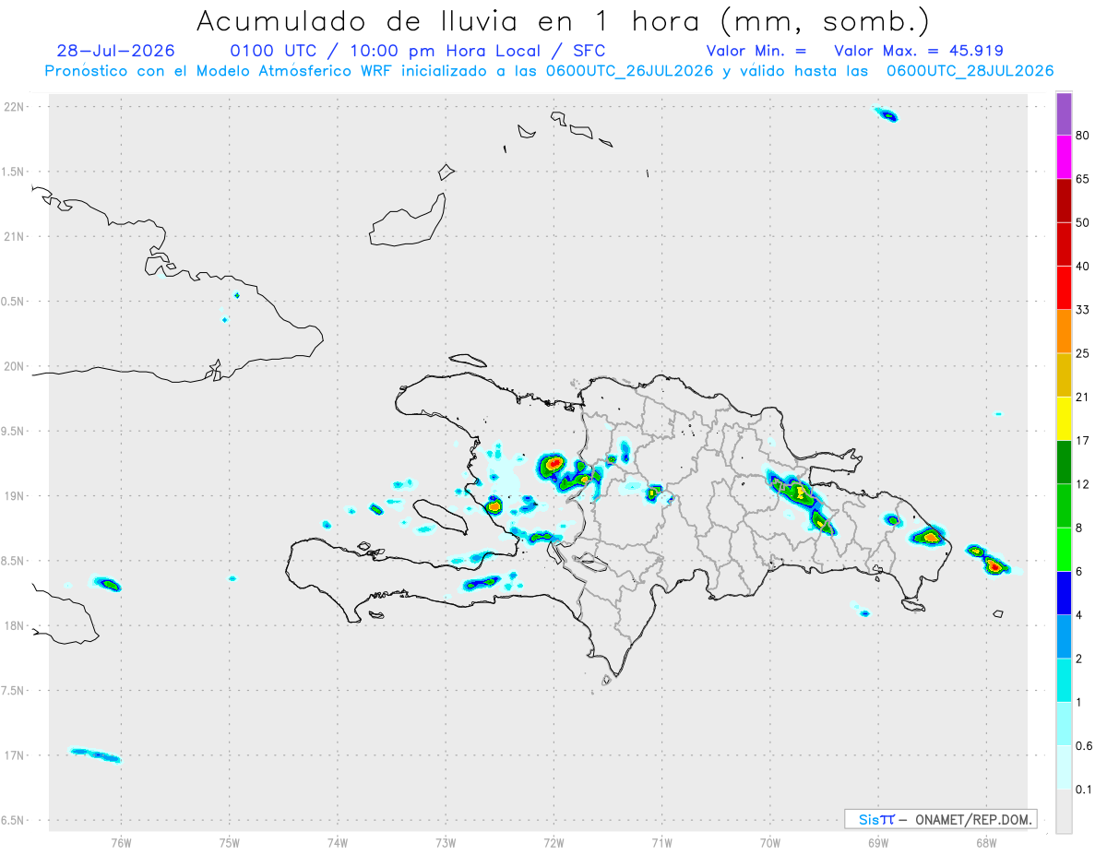Viewport: 1107px width, 855px height.
Task: Click the '80' colorbar label
Action: coord(1083,136)
